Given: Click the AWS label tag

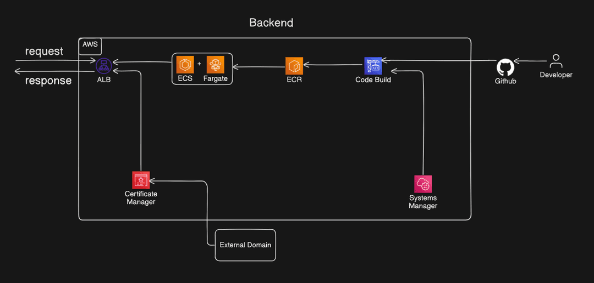Looking at the screenshot, I should pyautogui.click(x=90, y=44).
